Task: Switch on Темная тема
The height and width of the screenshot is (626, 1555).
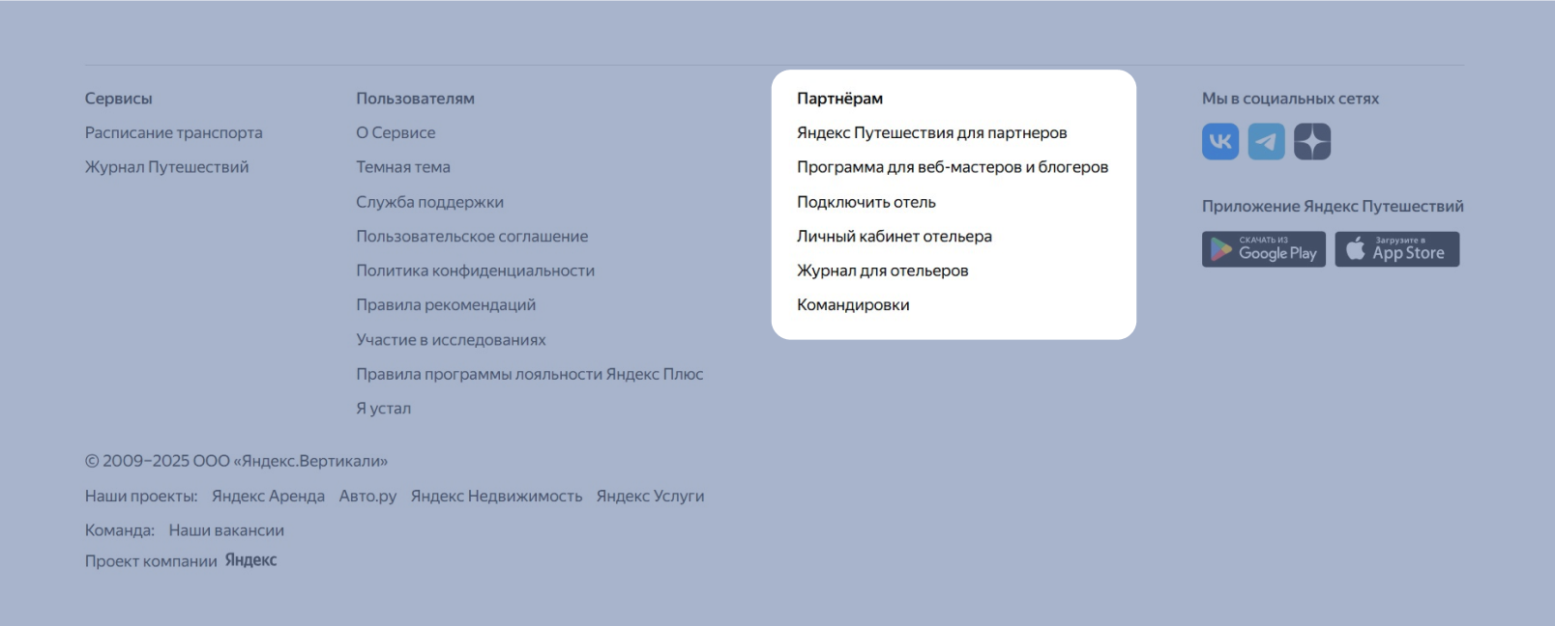Action: (403, 167)
